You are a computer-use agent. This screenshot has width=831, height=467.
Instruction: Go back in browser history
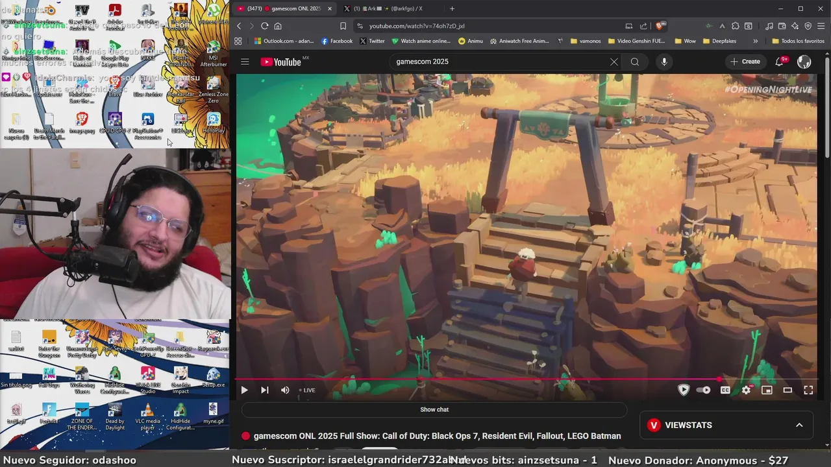tap(239, 26)
